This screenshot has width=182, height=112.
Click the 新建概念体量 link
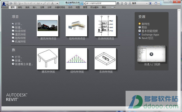pos(24,64)
